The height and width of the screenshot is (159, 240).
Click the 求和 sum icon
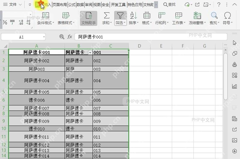tap(107, 16)
